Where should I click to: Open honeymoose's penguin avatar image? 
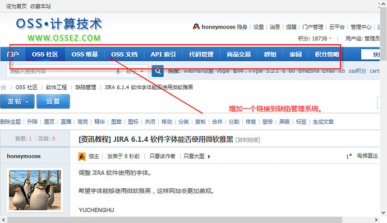[35, 190]
